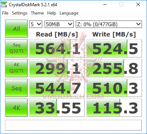
Task: Select the drive dropdown showing Z: 0%
Action: click(x=109, y=24)
